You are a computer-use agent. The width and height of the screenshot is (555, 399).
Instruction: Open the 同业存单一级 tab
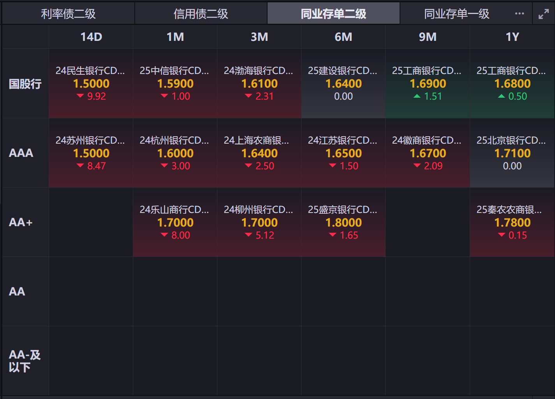(456, 14)
